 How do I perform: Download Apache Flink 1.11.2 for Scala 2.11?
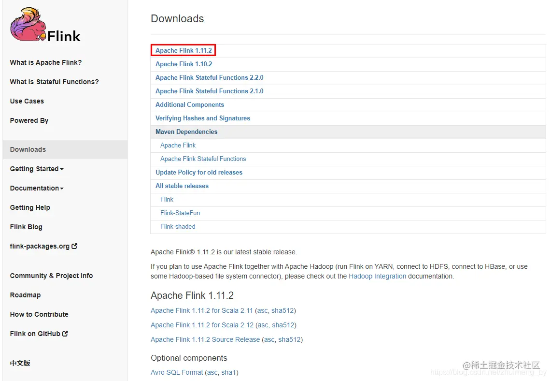point(202,310)
